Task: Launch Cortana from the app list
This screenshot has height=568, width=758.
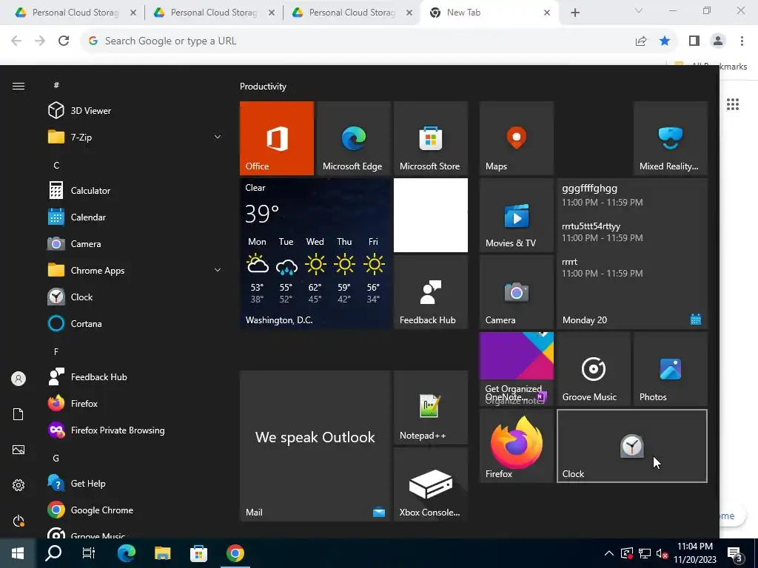Action: click(135, 324)
